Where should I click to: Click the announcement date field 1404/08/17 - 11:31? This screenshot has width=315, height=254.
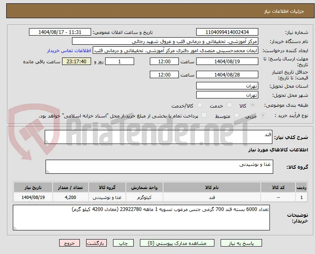[60, 32]
